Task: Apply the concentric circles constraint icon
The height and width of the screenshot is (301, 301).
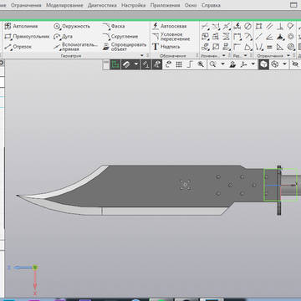Action: point(291,37)
